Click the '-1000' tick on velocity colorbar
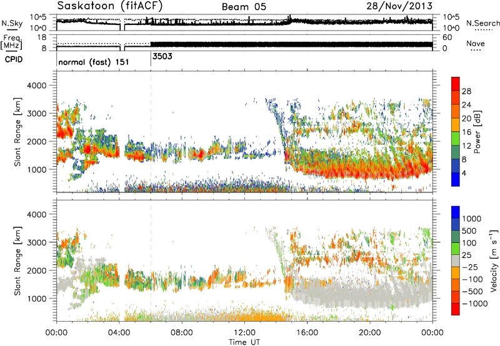Screen dimensions: 500x346 point(474,304)
